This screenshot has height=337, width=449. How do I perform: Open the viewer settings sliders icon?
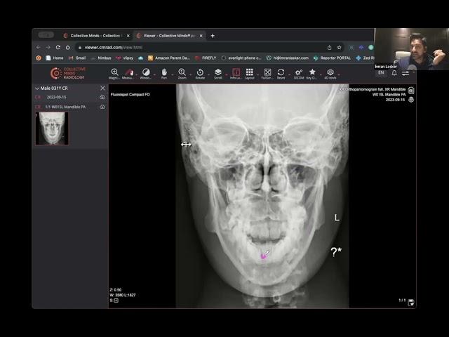(x=406, y=73)
